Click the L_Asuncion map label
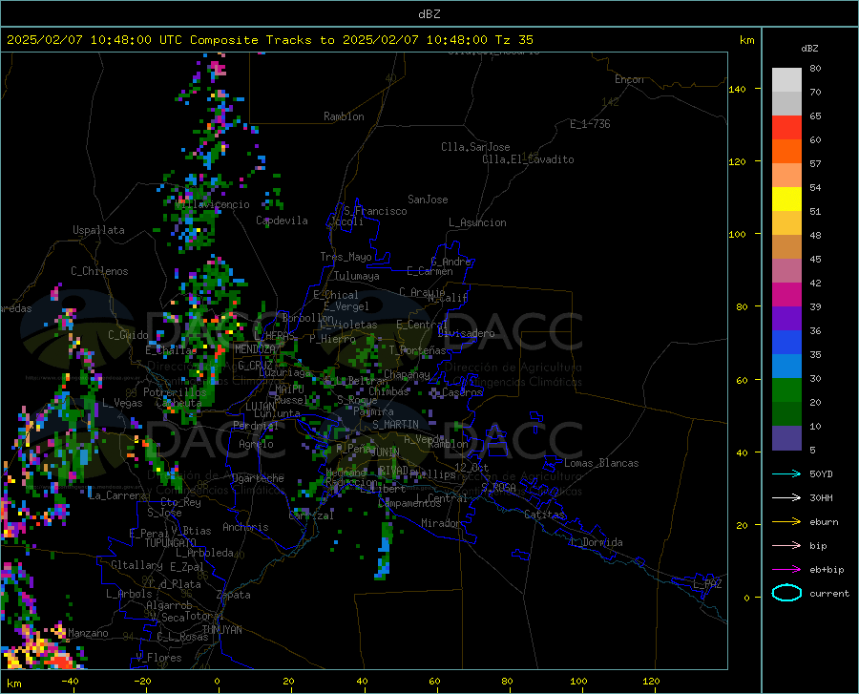Image resolution: width=859 pixels, height=694 pixels. click(477, 222)
